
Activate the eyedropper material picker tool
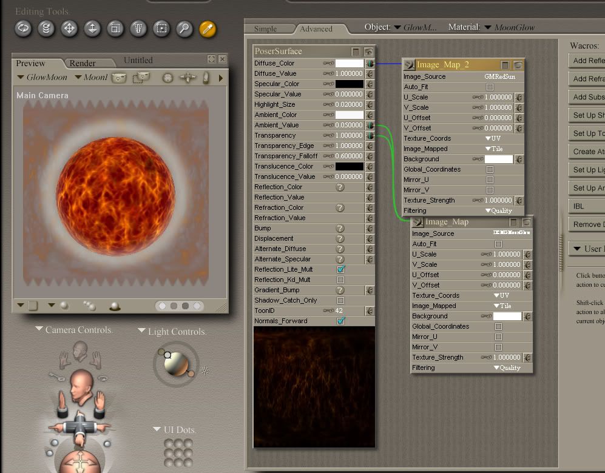click(208, 28)
